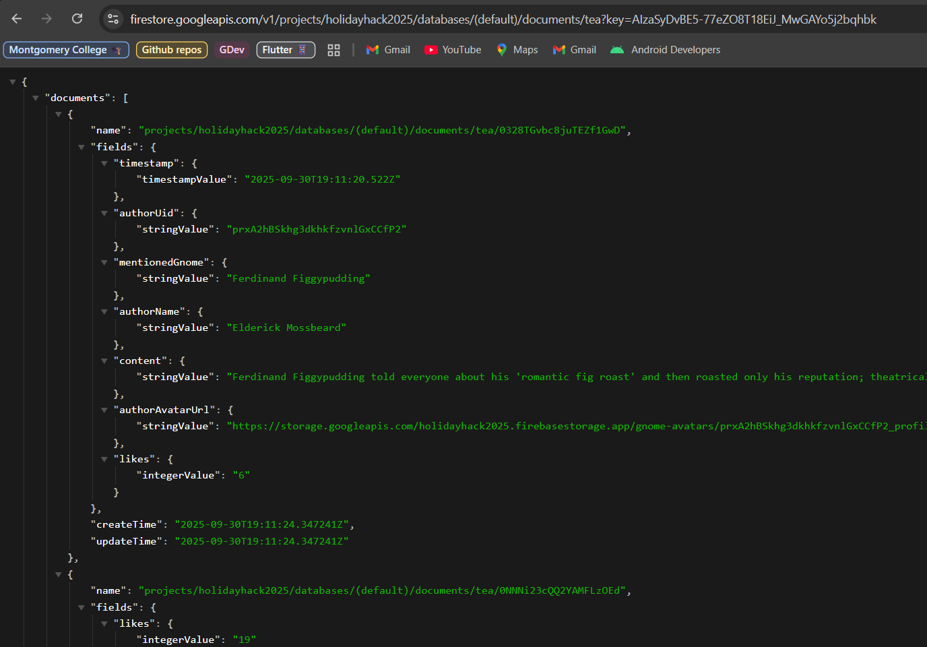927x647 pixels.
Task: Collapse the first document object
Action: coord(59,115)
